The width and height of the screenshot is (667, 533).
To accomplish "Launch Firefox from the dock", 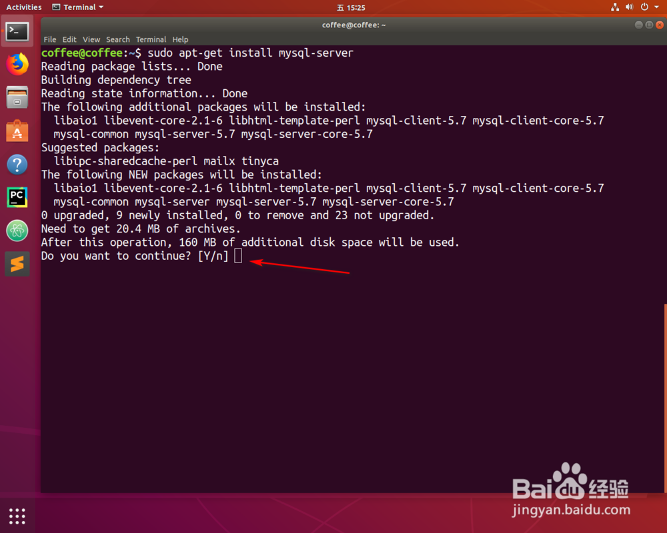I will [x=17, y=64].
